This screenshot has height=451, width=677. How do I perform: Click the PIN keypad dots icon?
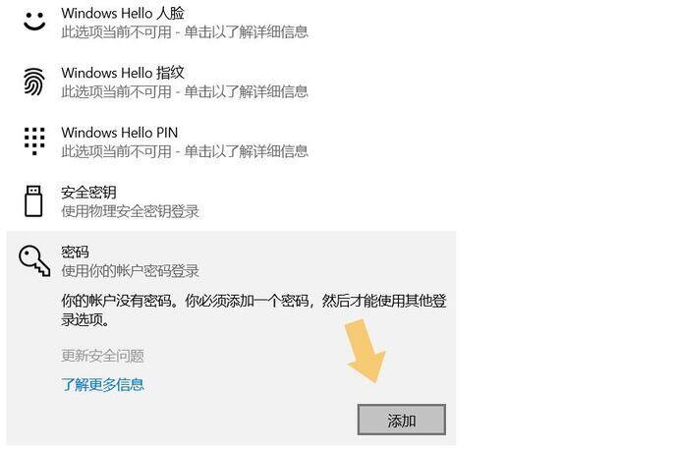34,141
